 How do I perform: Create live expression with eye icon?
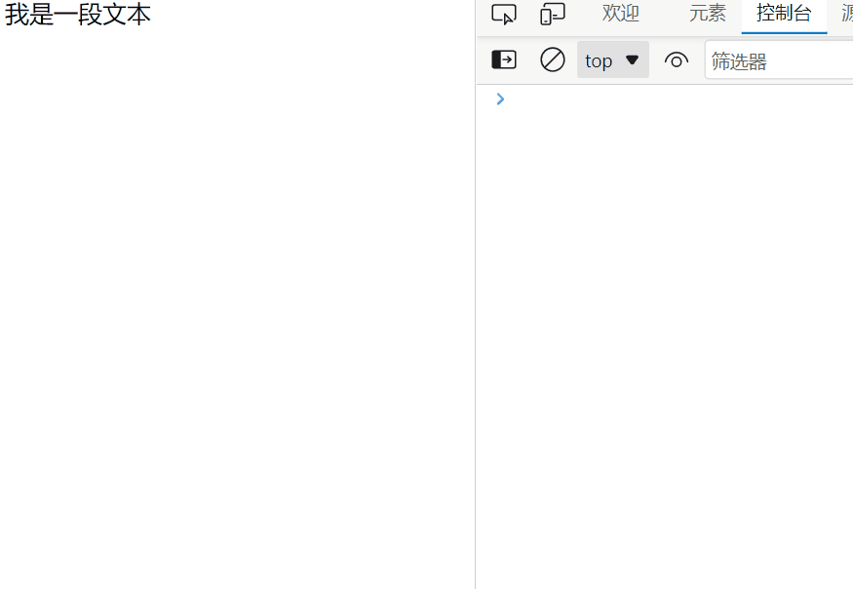pos(677,60)
